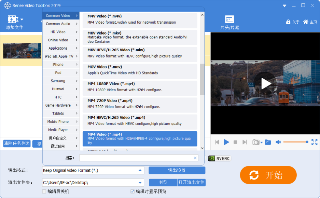Open the 片头/片尾 title editor icon
The image size is (320, 198).
pyautogui.click(x=229, y=19)
